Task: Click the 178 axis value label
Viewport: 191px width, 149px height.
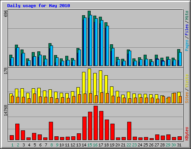Action: pyautogui.click(x=6, y=71)
